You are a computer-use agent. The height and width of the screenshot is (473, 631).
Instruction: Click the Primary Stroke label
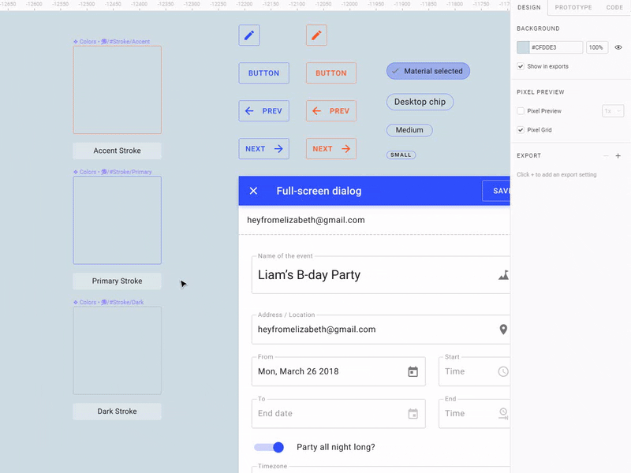[x=117, y=281]
